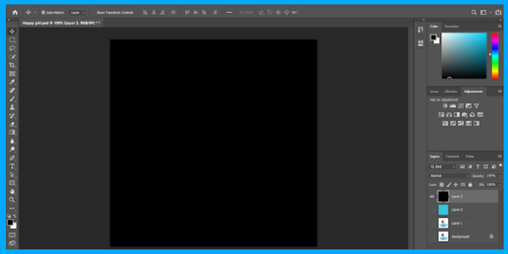Screen dimensions: 508x254
Task: Click the Home icon in the options bar
Action: click(15, 12)
